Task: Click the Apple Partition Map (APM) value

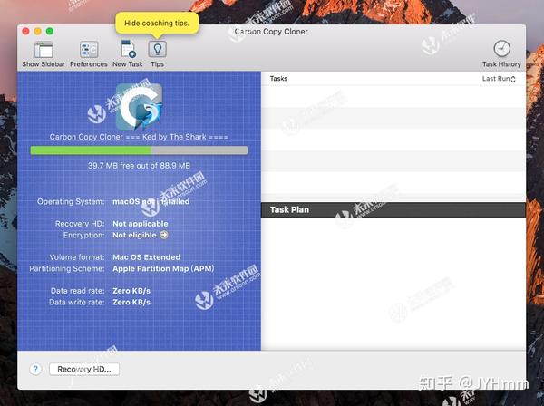Action: pyautogui.click(x=163, y=268)
